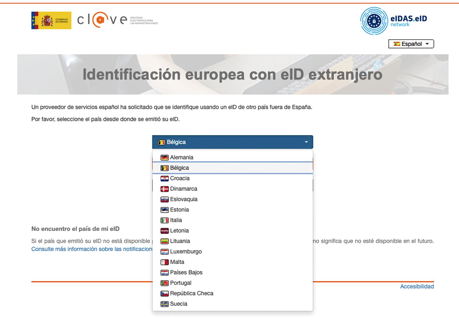The width and height of the screenshot is (459, 325).
Task: Click the No encuentro el país de mi eID heading
Action: pos(75,229)
